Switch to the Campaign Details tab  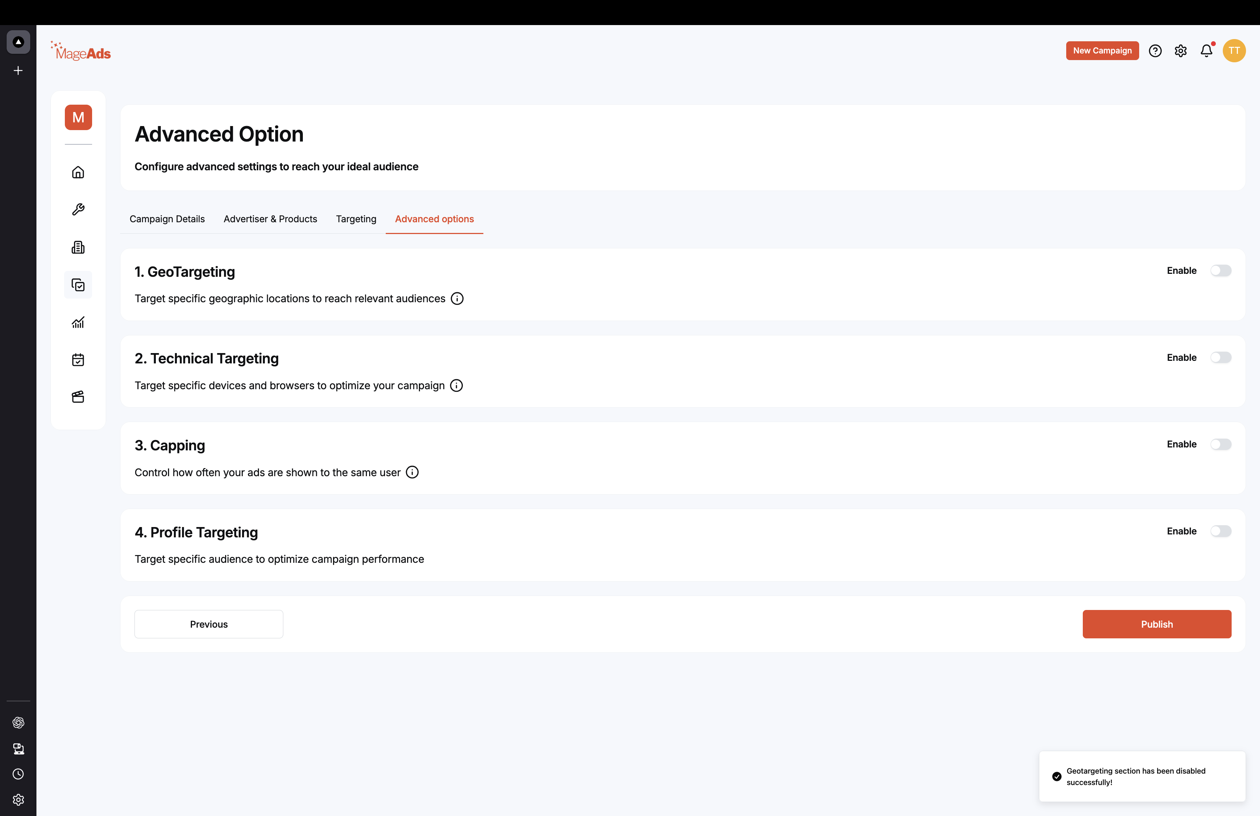pos(167,219)
